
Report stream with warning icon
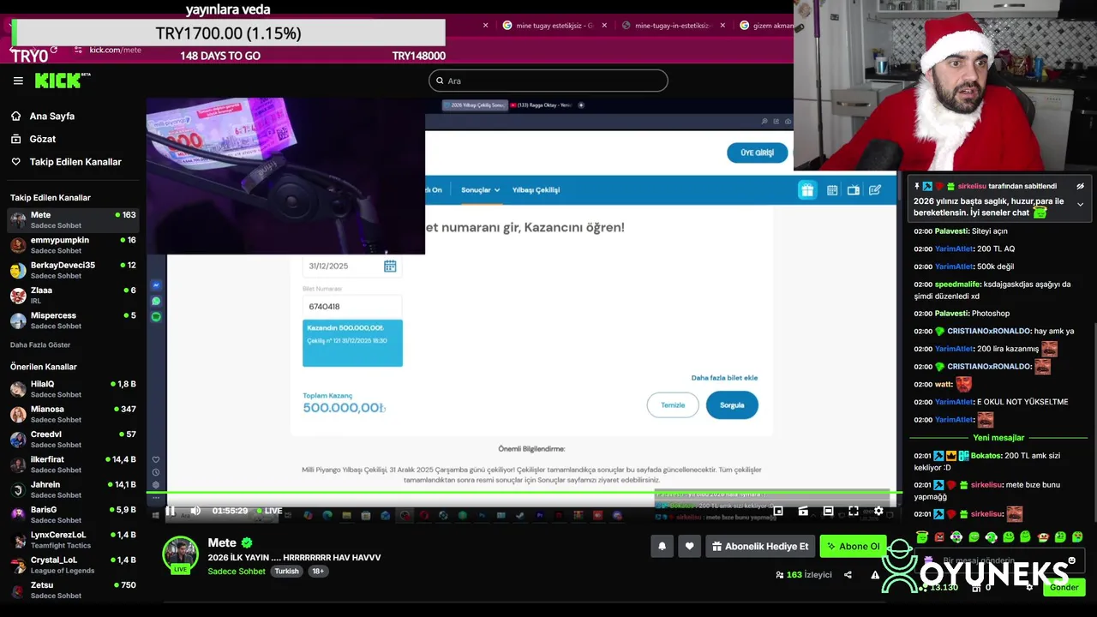(x=875, y=575)
